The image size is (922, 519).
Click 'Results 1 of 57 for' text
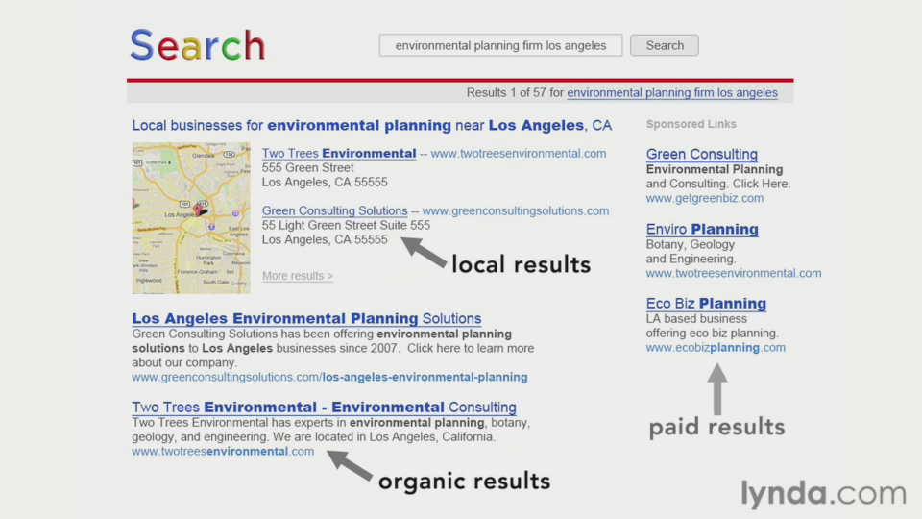pyautogui.click(x=515, y=93)
